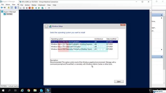The width and height of the screenshot is (166, 93).
Task: Select Windows Server 2019 Standard Evaluation row
Action: coord(84,42)
